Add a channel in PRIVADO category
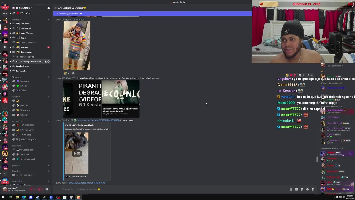355x200 pixels. pos(49,121)
